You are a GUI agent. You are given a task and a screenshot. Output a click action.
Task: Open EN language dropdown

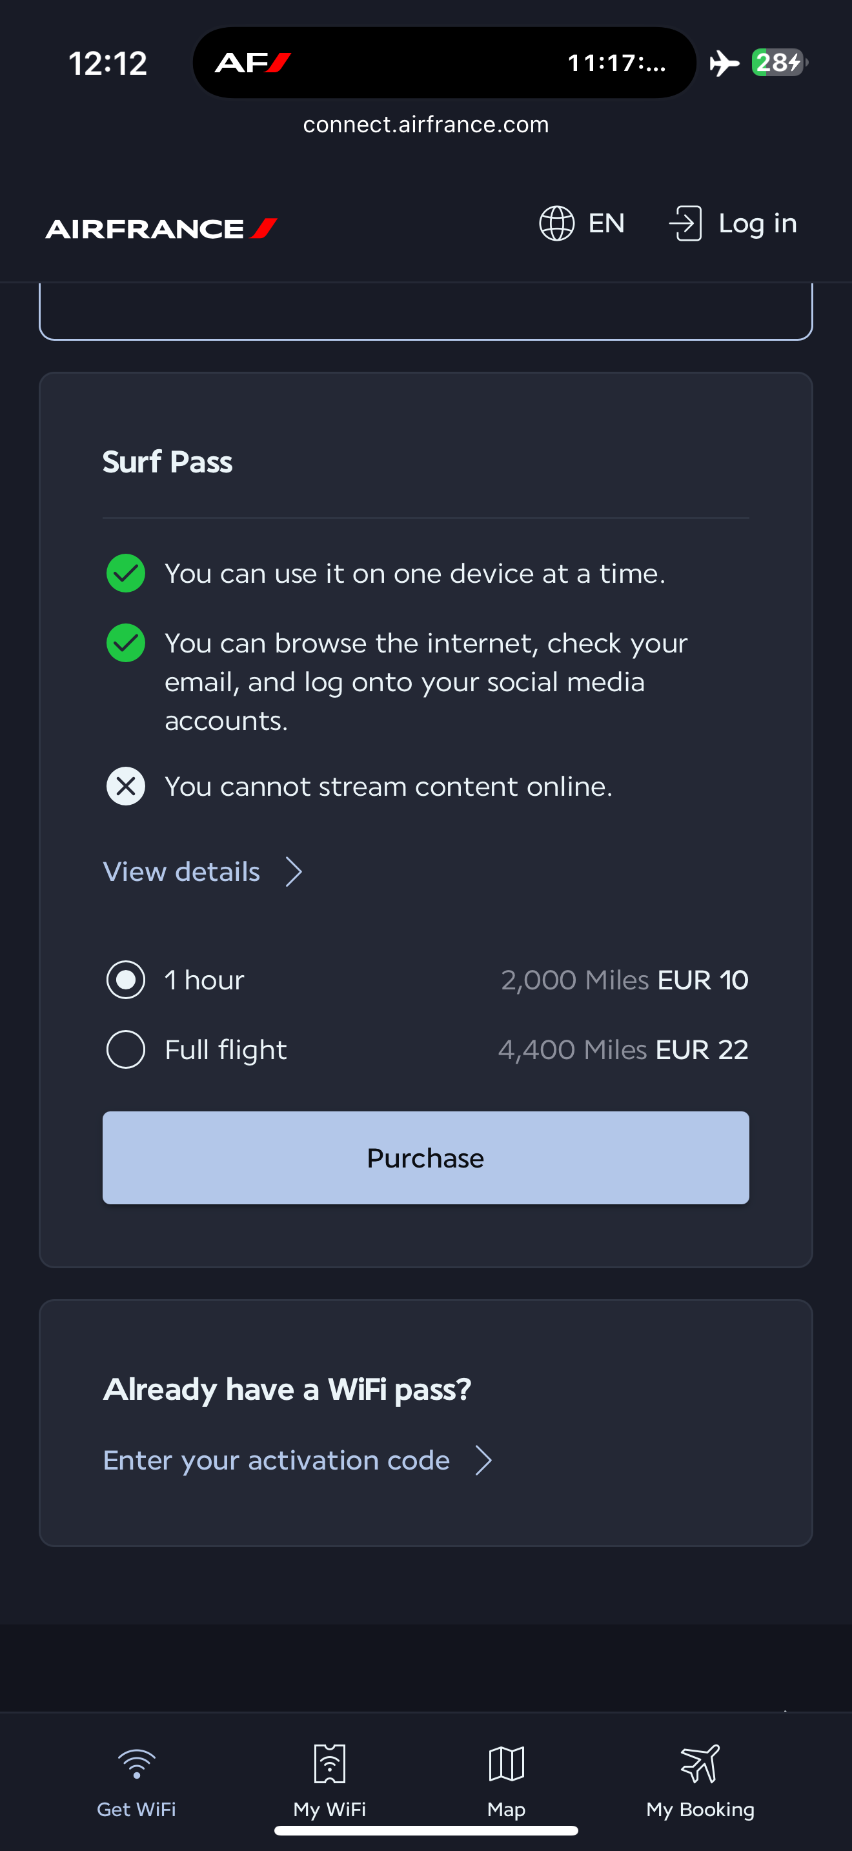606,223
